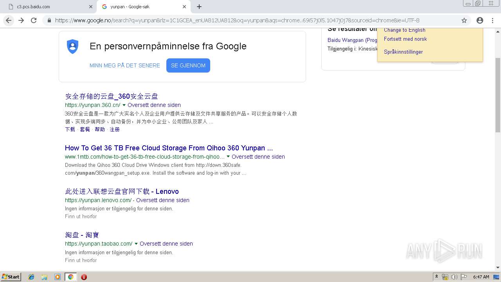Expand the 1mtb.com result dropdown arrow
Image resolution: width=501 pixels, height=282 pixels.
tap(228, 157)
